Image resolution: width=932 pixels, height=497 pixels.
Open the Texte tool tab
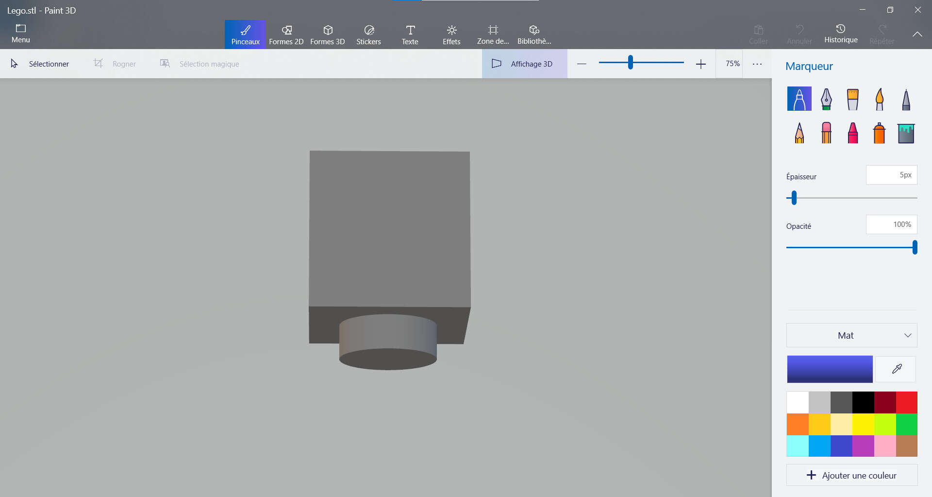click(x=410, y=34)
